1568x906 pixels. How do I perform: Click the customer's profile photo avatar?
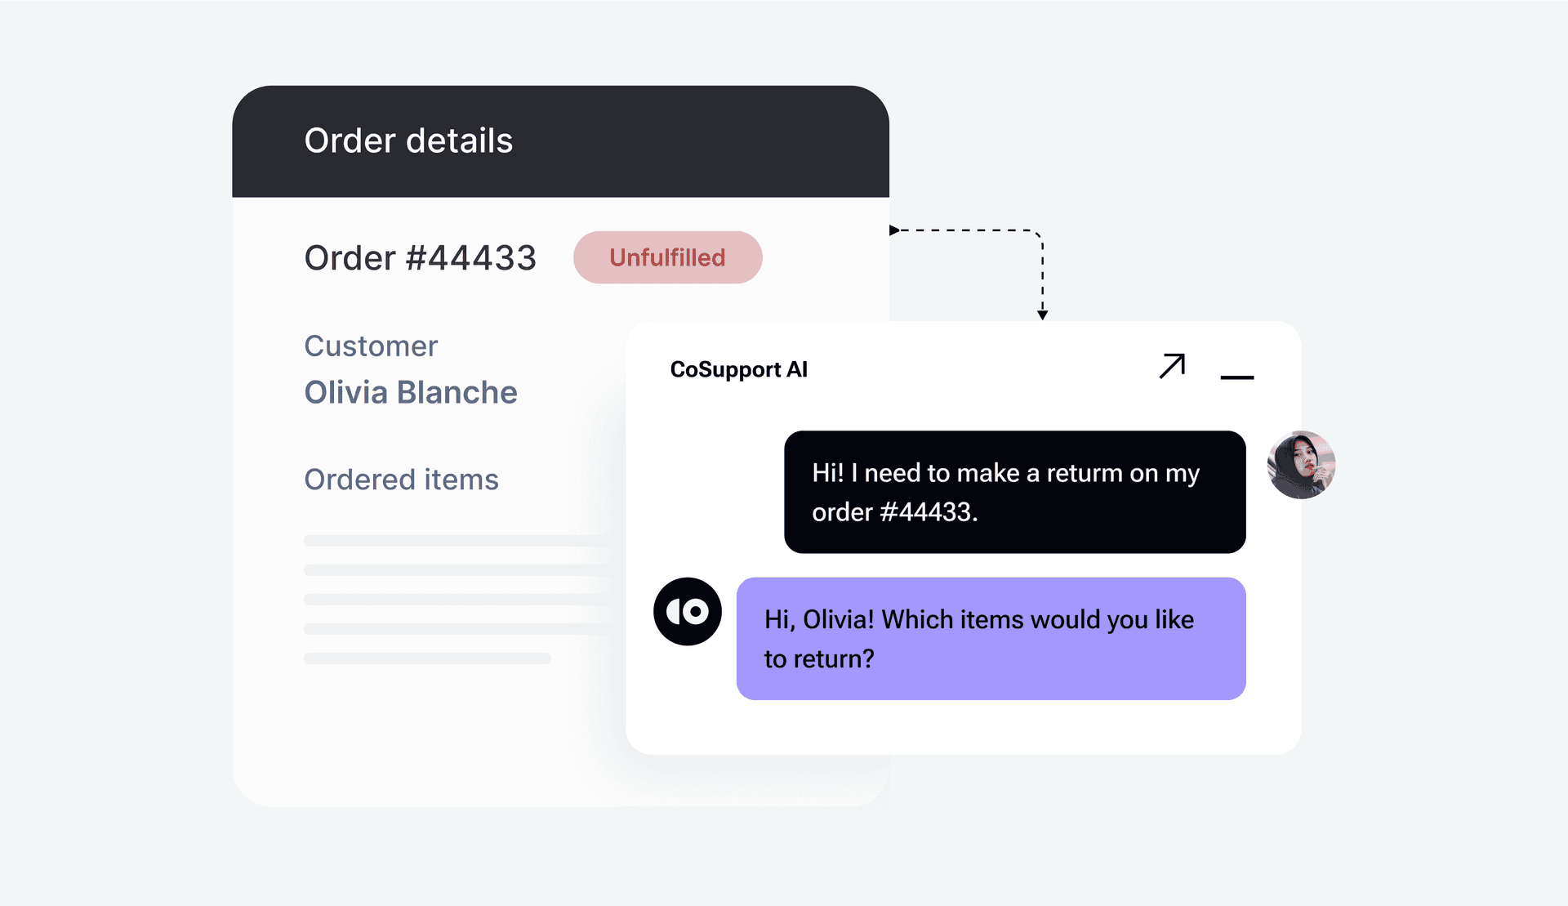[x=1300, y=465]
